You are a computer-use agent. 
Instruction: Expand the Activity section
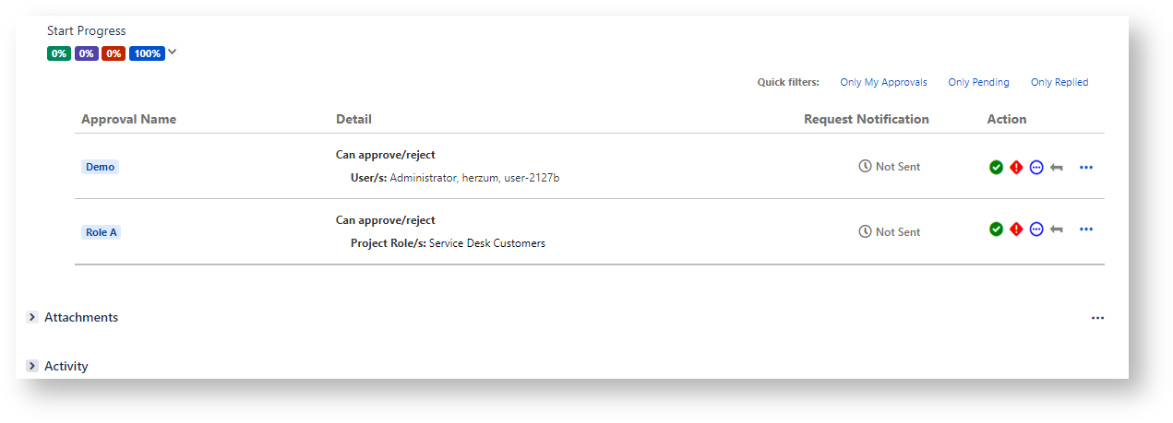coord(32,366)
